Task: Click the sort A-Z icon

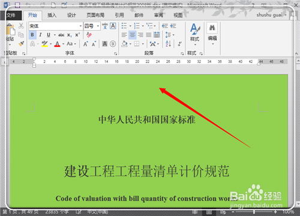Action: pos(168,44)
